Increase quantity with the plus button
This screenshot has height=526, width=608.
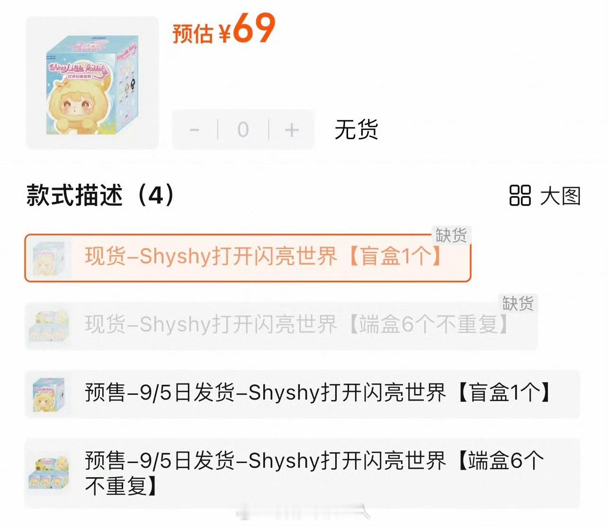(x=292, y=130)
